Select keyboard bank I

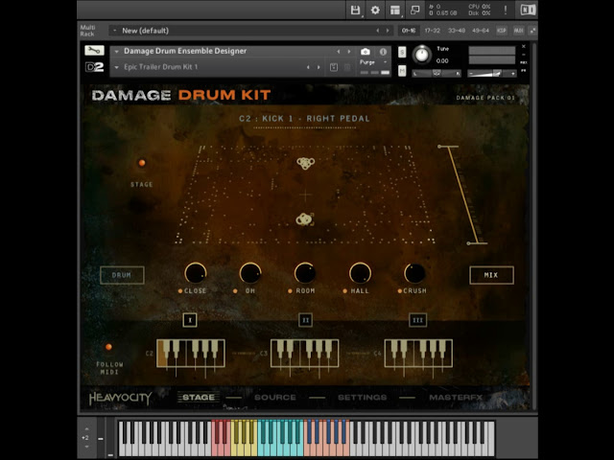pos(190,320)
